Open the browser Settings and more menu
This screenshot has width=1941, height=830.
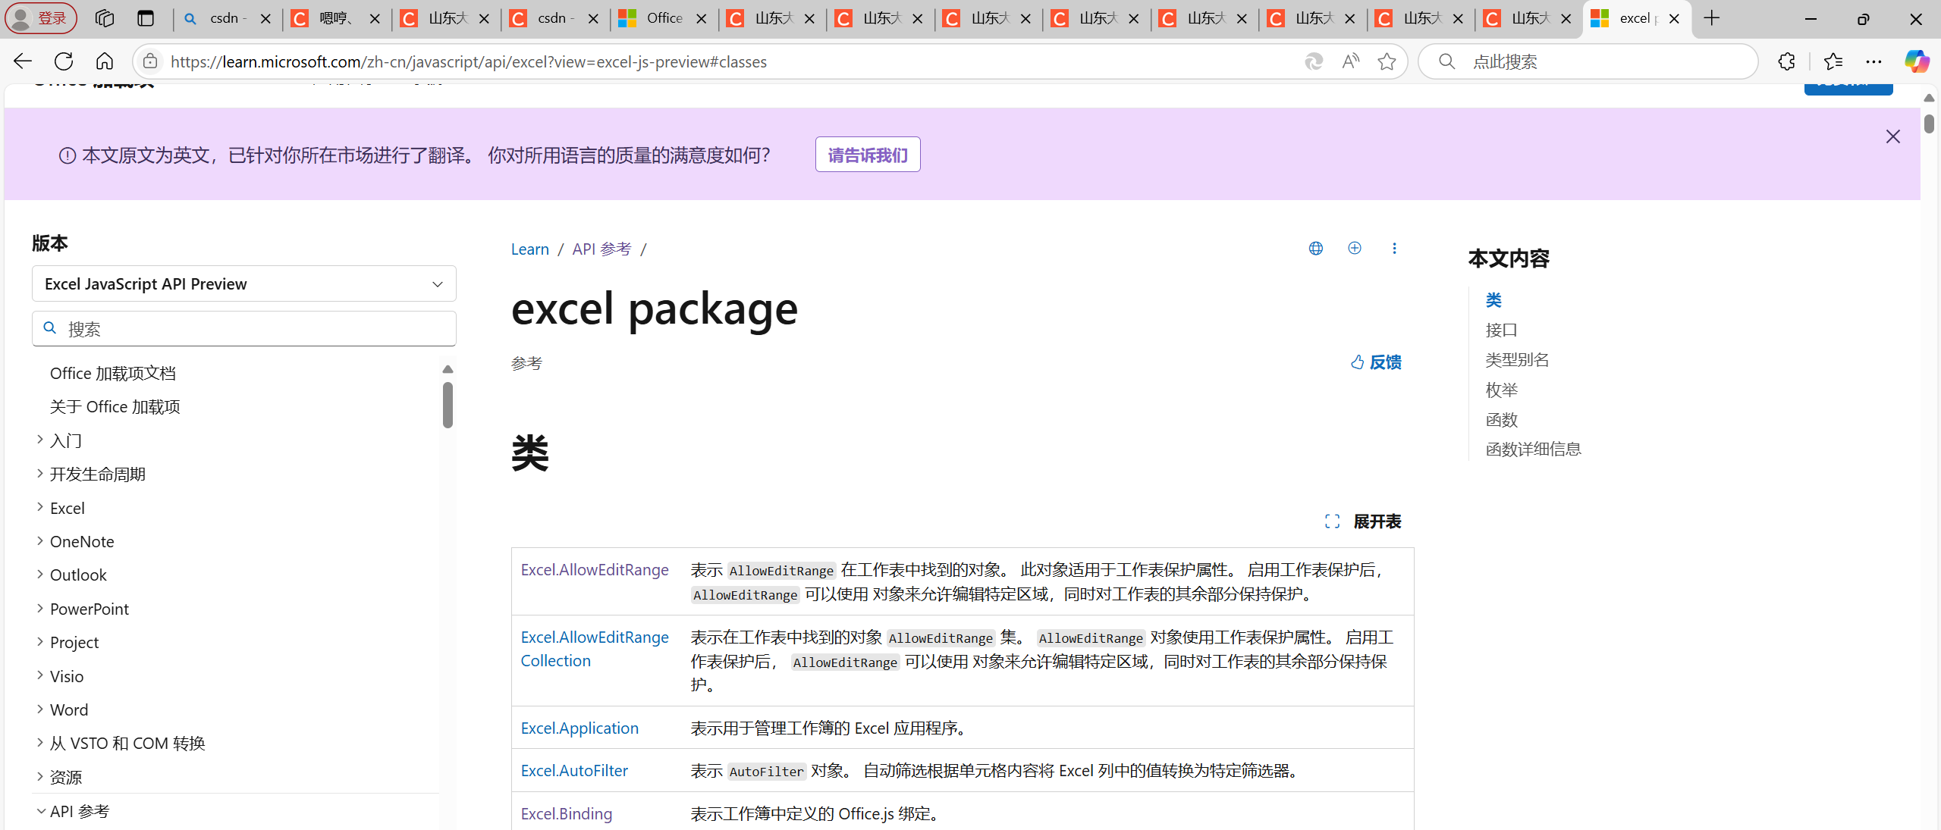1873,61
